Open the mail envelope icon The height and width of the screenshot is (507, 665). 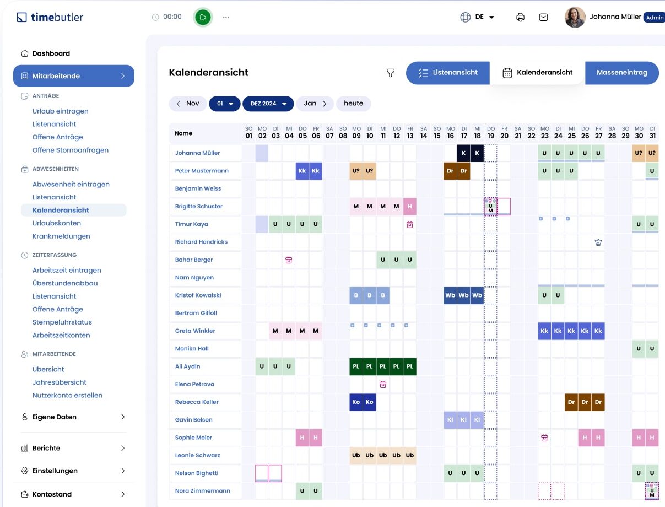(x=543, y=17)
